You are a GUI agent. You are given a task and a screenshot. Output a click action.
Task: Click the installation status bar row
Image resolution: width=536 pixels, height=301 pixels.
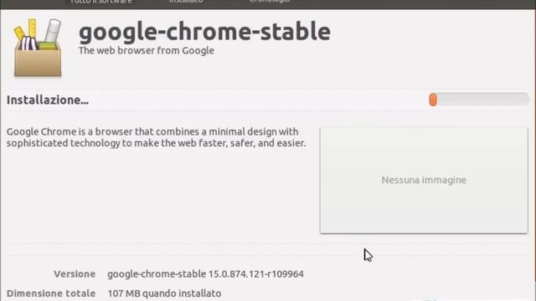(268, 100)
